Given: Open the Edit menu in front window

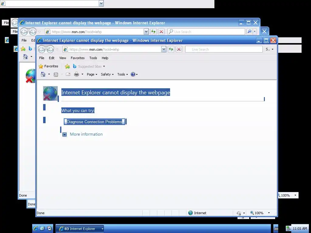Looking at the screenshot, I should (x=52, y=58).
